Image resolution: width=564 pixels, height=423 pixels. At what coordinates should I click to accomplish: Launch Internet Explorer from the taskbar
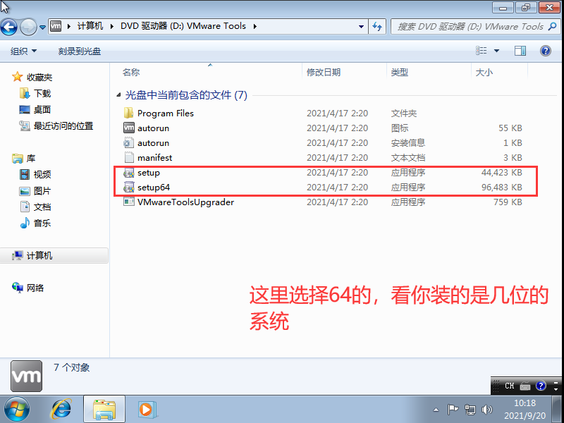[x=62, y=410]
